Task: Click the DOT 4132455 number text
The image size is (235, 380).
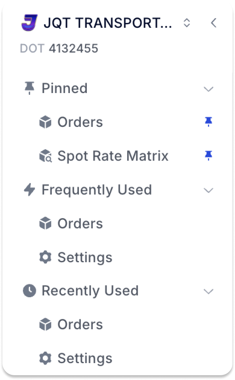Action: pos(73,48)
